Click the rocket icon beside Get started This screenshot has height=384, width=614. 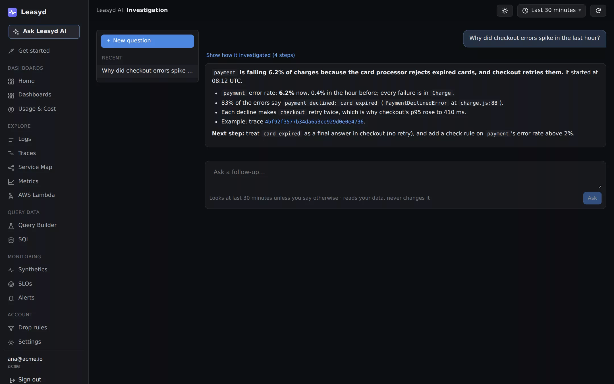(x=11, y=51)
